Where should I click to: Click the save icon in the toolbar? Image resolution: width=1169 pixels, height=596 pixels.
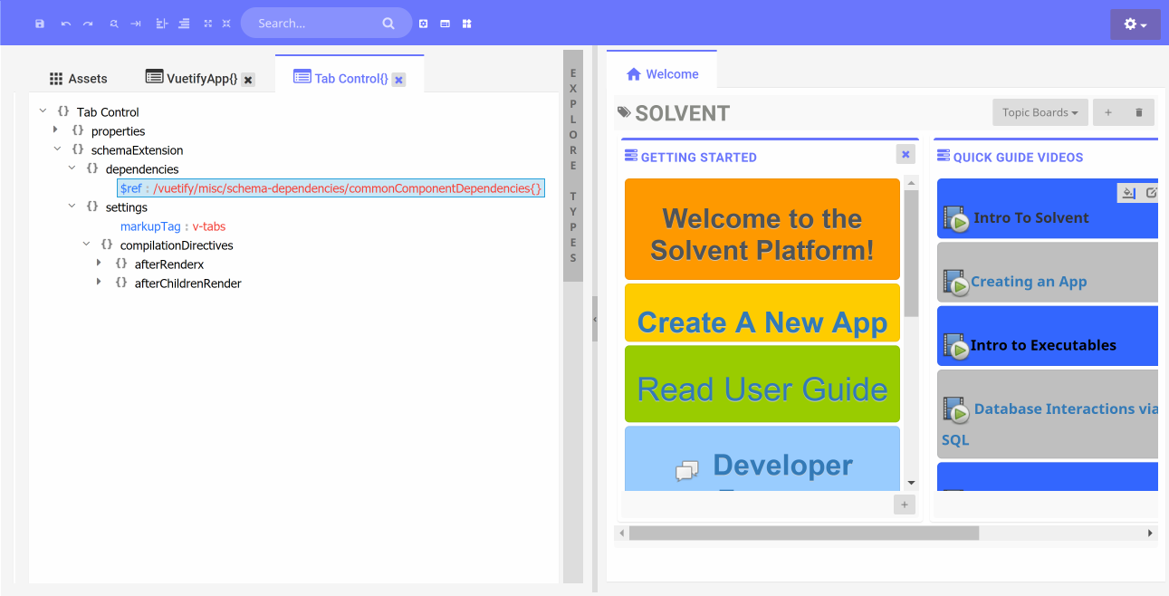40,24
